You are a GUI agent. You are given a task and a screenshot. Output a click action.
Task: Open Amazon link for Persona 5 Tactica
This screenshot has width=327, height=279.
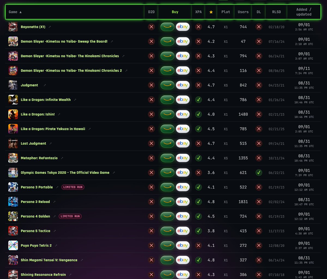pyautogui.click(x=167, y=231)
